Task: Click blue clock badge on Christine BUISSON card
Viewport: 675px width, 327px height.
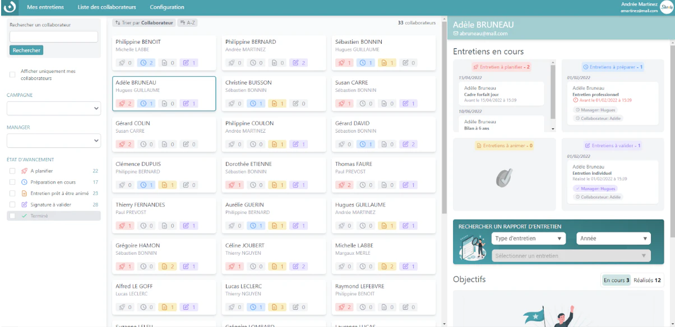Action: coord(257,104)
